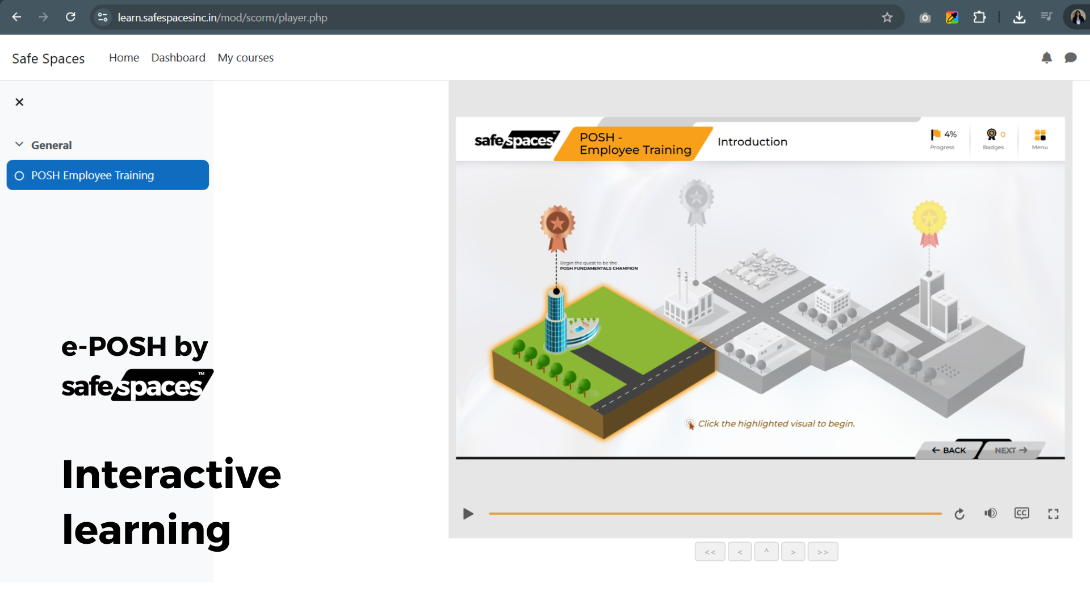This screenshot has width=1090, height=613.
Task: Close the course index drawer
Action: (19, 102)
